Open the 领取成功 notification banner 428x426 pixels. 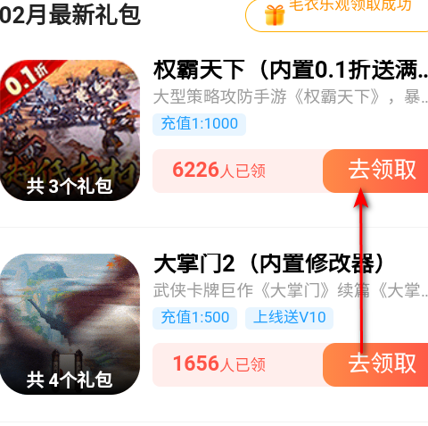point(337,13)
